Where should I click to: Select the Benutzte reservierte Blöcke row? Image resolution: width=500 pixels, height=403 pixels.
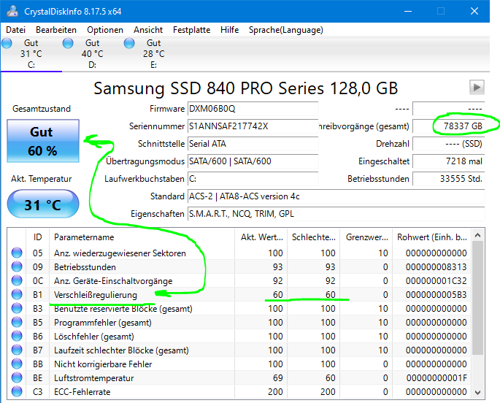tap(239, 309)
